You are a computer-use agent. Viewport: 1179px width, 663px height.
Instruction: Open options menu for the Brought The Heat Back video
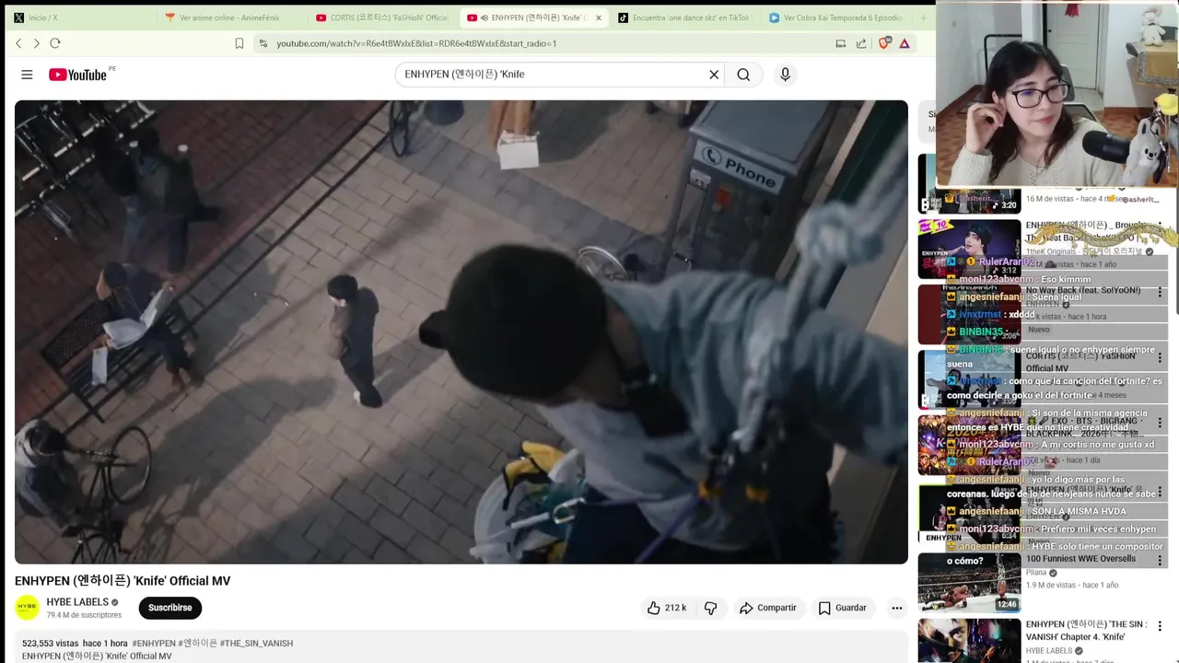point(1160,227)
